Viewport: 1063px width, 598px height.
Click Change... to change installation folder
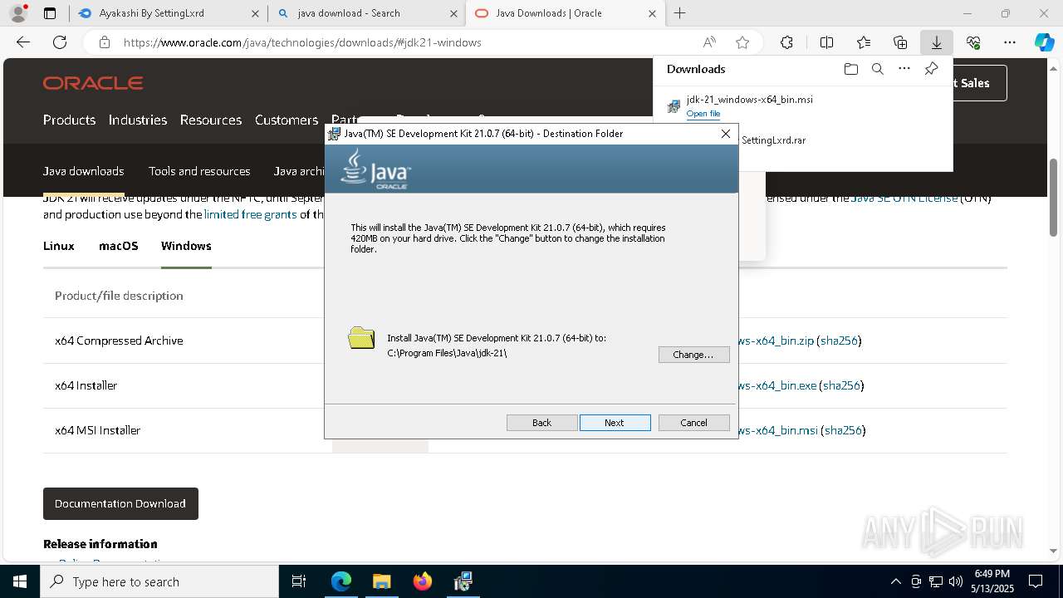click(693, 355)
